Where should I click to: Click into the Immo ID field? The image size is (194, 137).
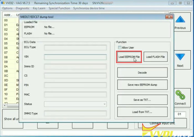[x=75, y=66]
